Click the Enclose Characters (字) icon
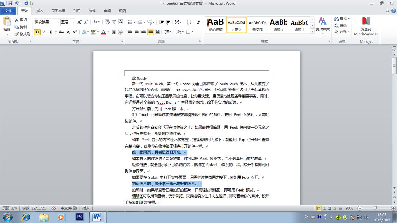 120,32
